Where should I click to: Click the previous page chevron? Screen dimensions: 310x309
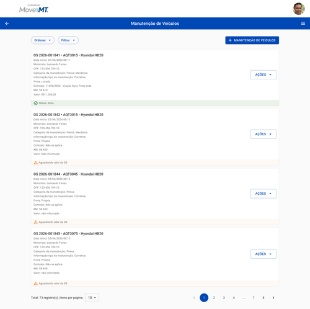click(194, 298)
